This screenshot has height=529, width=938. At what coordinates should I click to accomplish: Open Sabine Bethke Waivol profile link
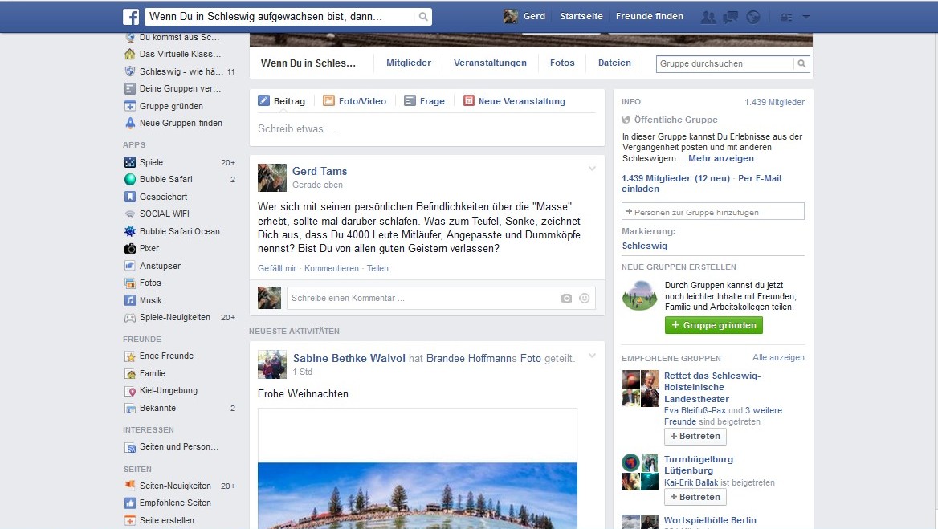pyautogui.click(x=349, y=358)
